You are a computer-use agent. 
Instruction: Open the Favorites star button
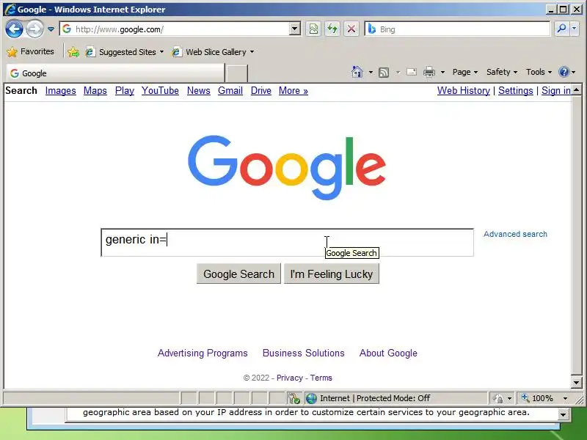point(30,51)
